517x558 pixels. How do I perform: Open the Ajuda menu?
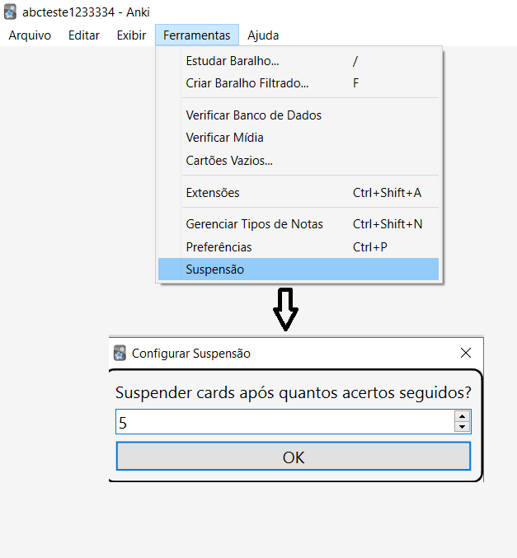263,35
